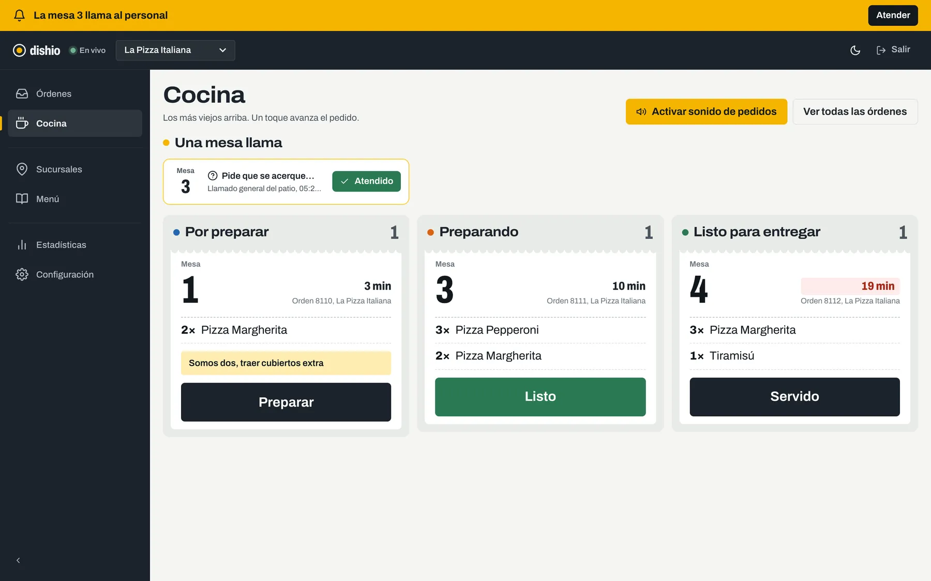
Task: Open Configuración in the sidebar
Action: point(75,274)
